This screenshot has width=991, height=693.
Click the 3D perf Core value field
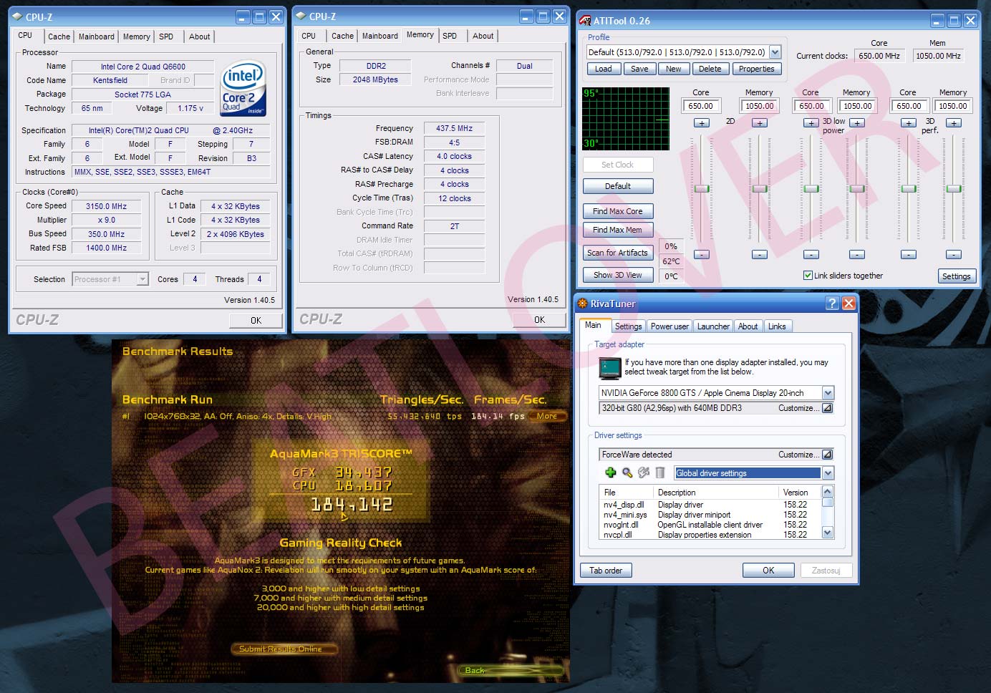click(x=909, y=106)
